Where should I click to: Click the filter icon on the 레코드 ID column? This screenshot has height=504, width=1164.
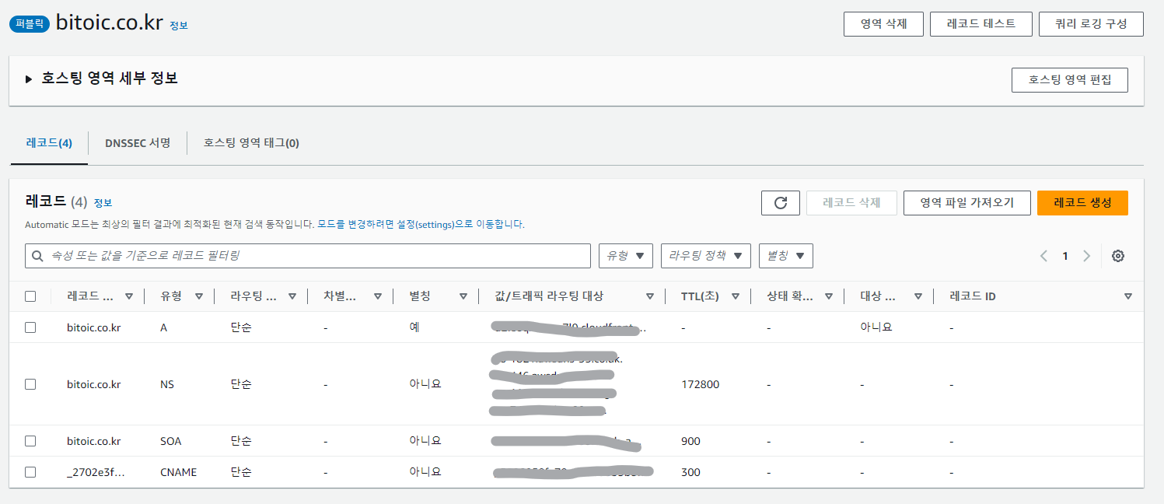1128,296
